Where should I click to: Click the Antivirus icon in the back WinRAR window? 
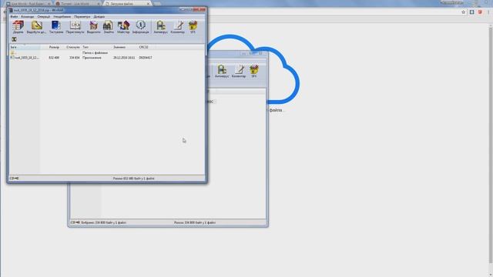(x=222, y=72)
